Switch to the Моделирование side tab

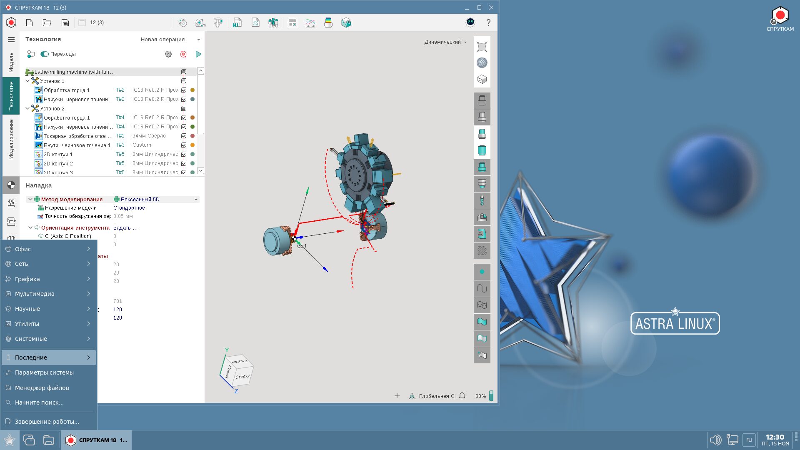tap(11, 139)
